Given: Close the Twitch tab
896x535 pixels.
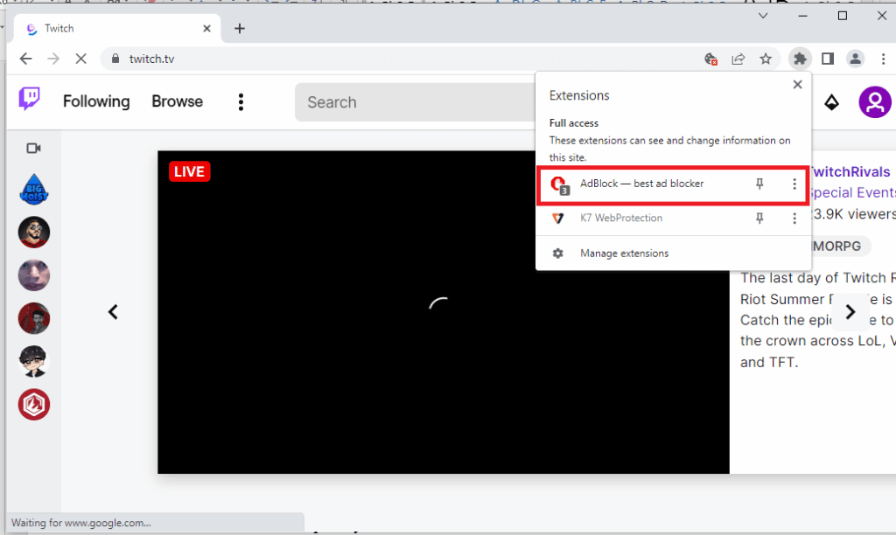Looking at the screenshot, I should coord(206,29).
